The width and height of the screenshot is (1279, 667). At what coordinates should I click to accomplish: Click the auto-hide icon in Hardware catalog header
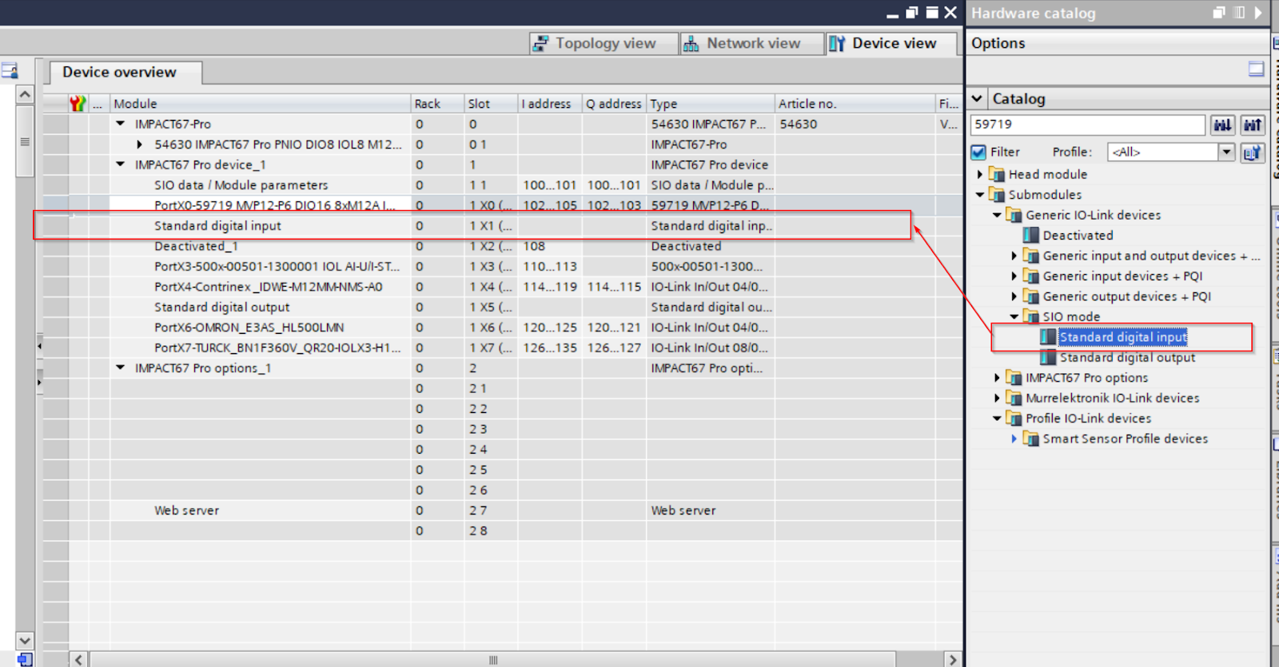point(1239,13)
